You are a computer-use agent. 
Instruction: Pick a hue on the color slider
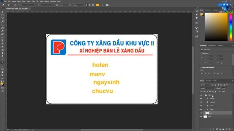click(x=231, y=27)
